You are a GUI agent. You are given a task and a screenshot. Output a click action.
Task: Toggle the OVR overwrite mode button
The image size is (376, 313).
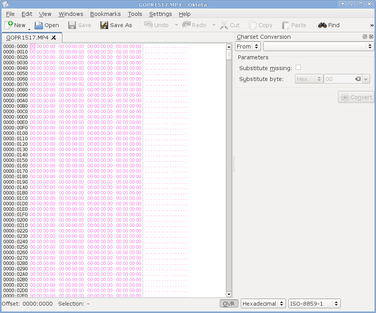[229, 304]
